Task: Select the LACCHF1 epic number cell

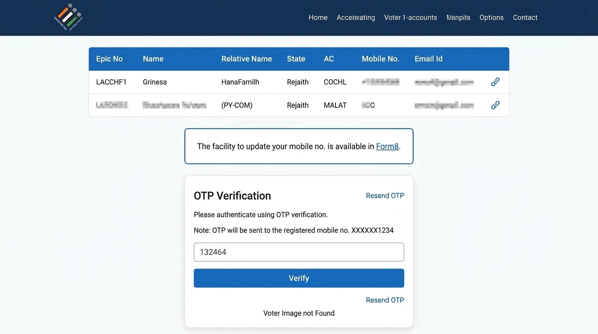Action: coord(111,82)
